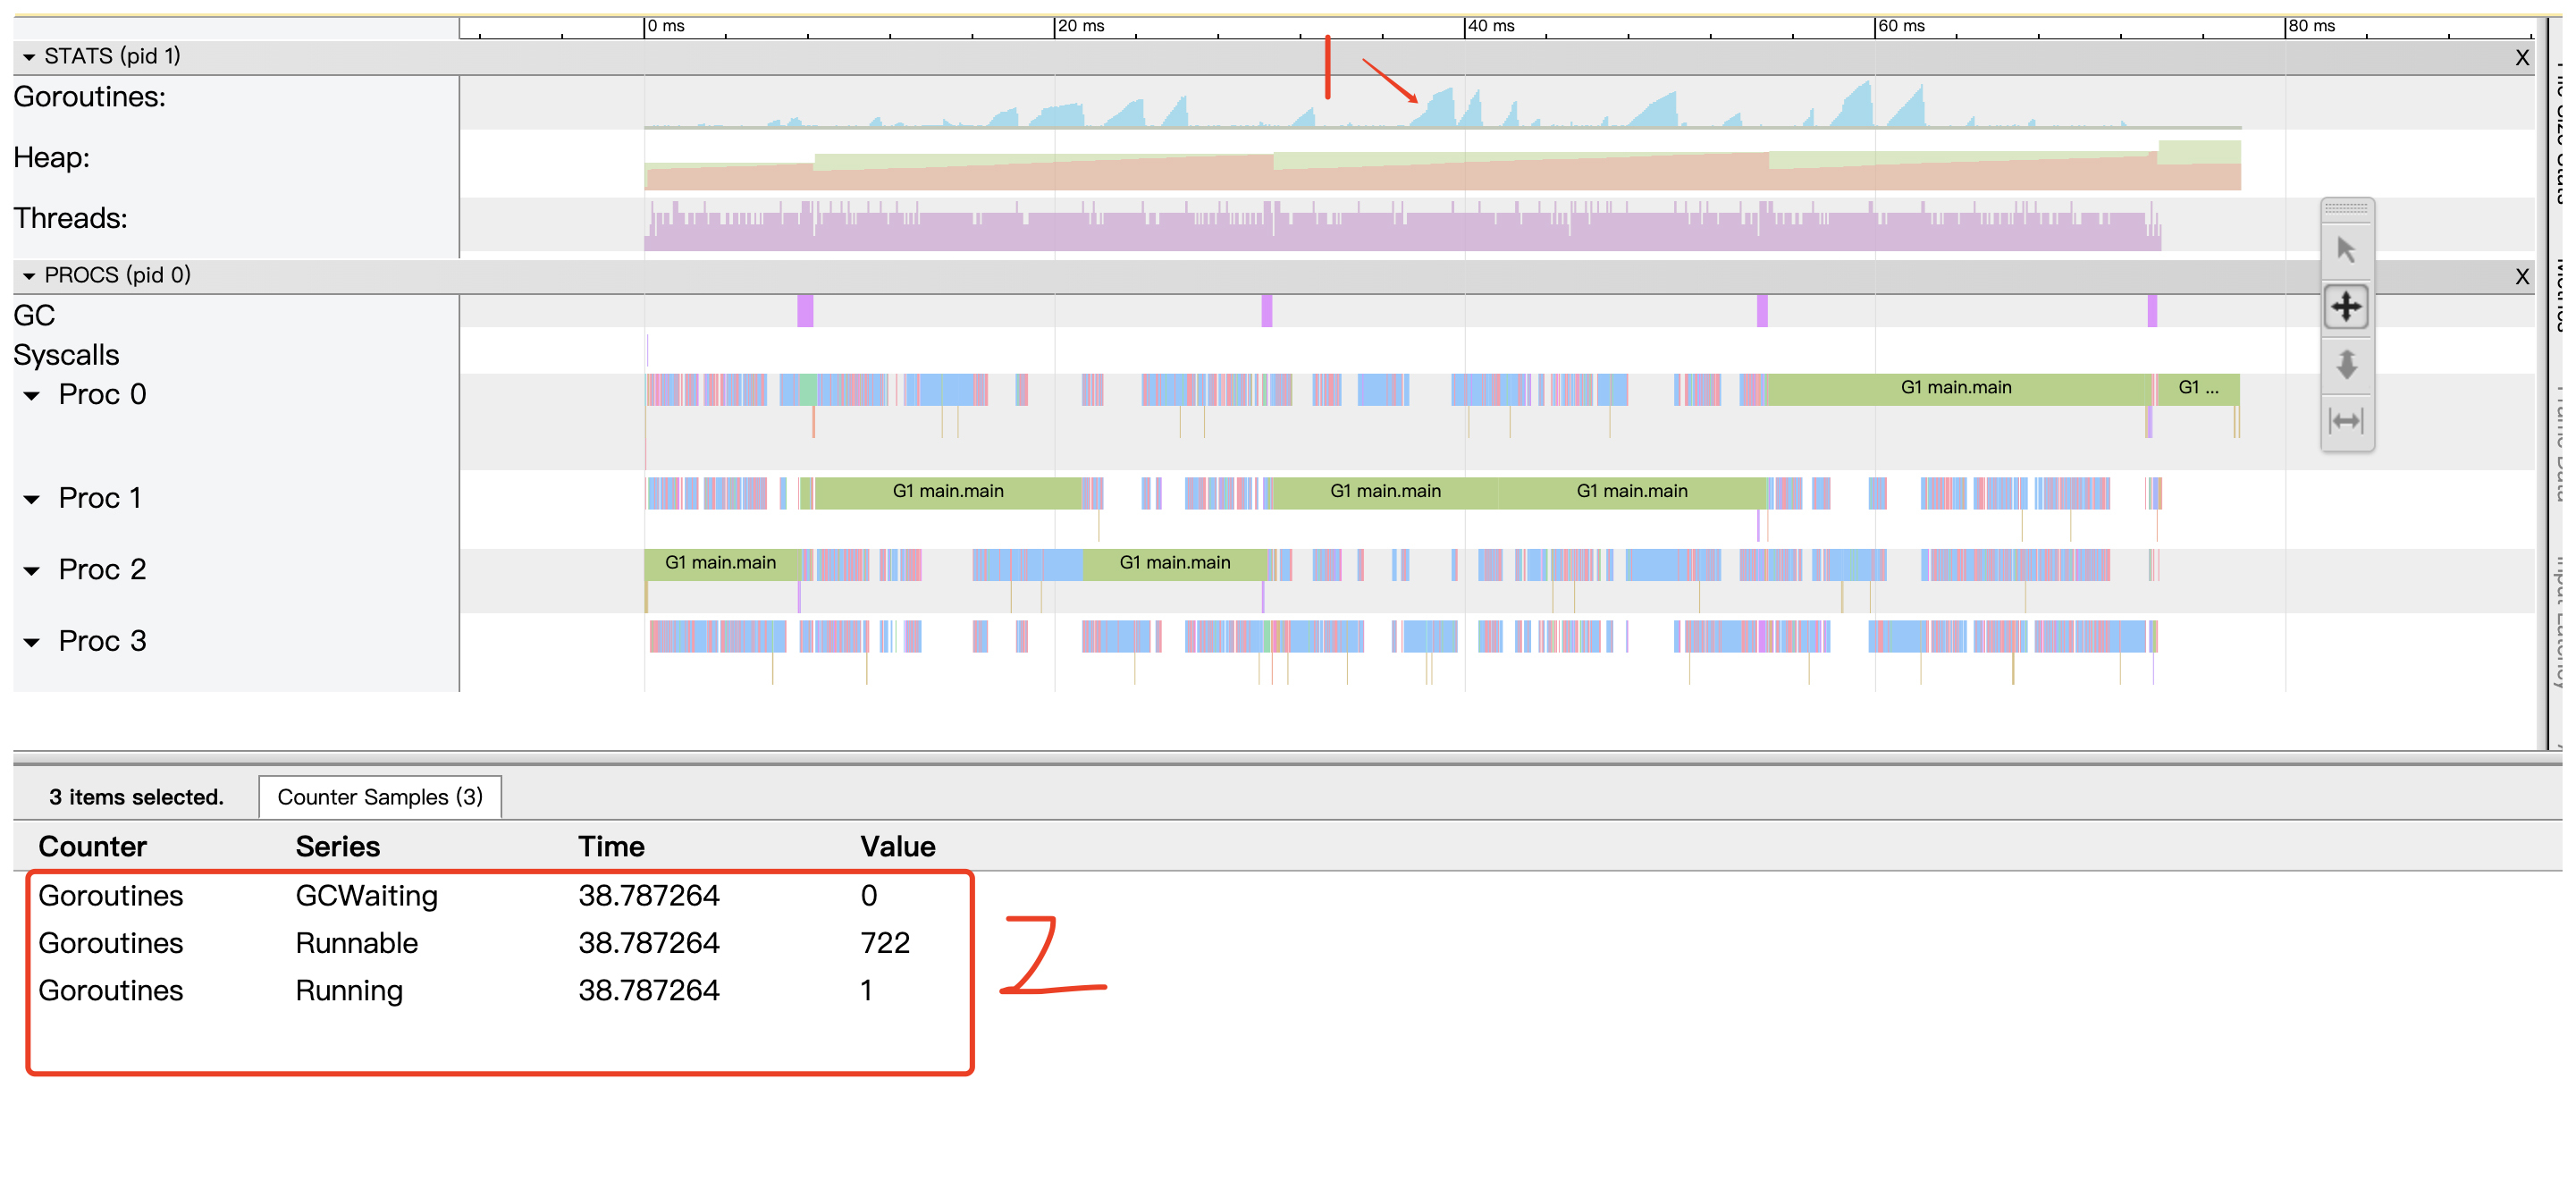Activate the pan tool with cross arrows
The image size is (2576, 1180).
pyautogui.click(x=2345, y=306)
